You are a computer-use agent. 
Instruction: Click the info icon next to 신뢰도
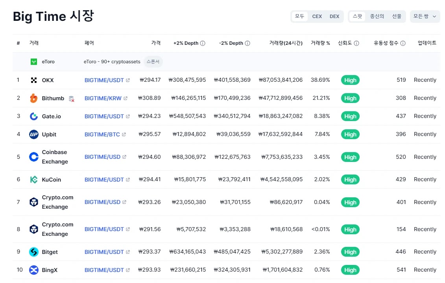click(x=356, y=43)
